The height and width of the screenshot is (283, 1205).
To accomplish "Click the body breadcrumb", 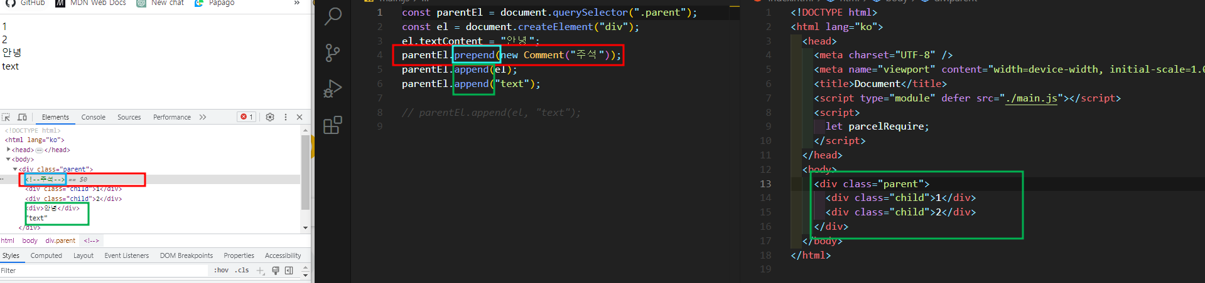I will pyautogui.click(x=30, y=240).
